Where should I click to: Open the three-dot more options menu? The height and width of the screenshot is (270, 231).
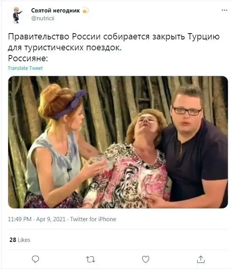pos(224,10)
